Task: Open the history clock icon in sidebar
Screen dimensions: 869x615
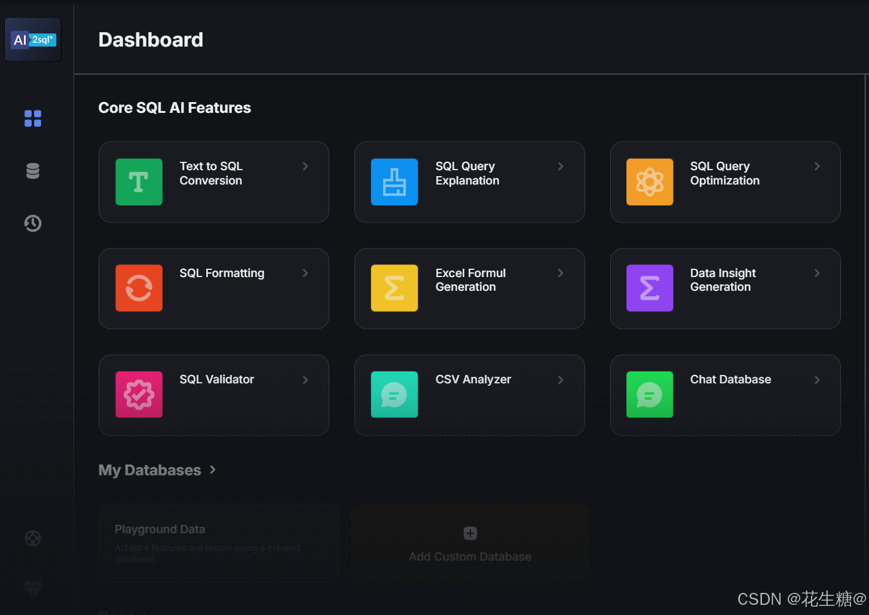Action: tap(33, 223)
